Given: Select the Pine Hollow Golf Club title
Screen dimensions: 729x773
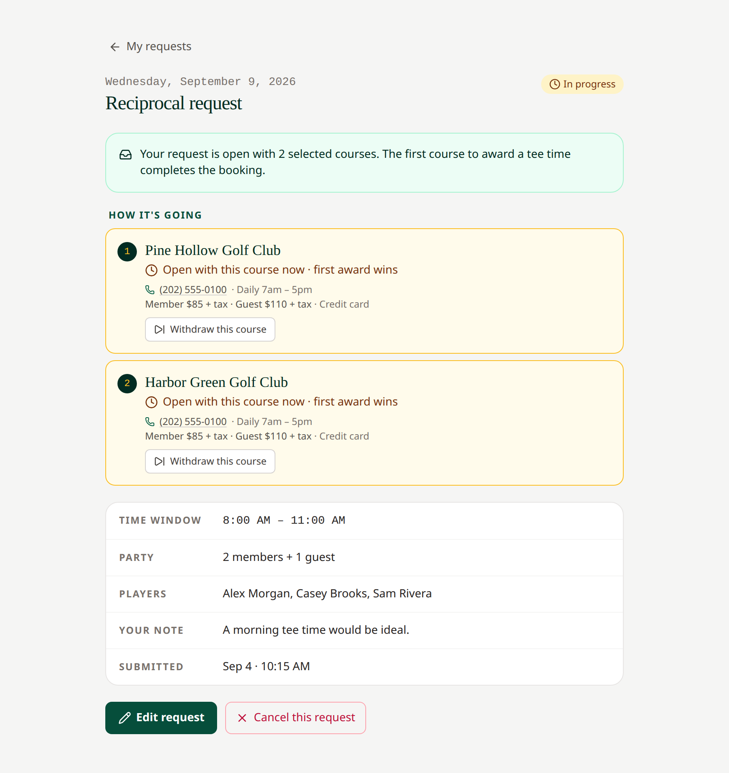Looking at the screenshot, I should pos(213,251).
